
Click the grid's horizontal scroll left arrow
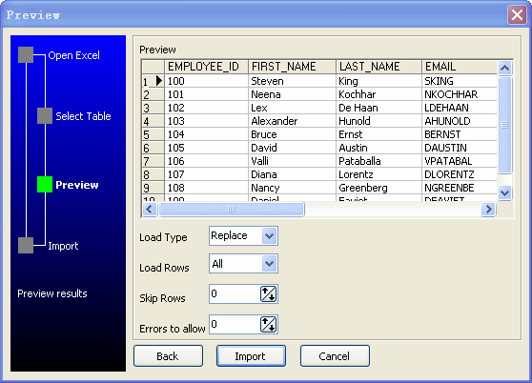tap(150, 209)
